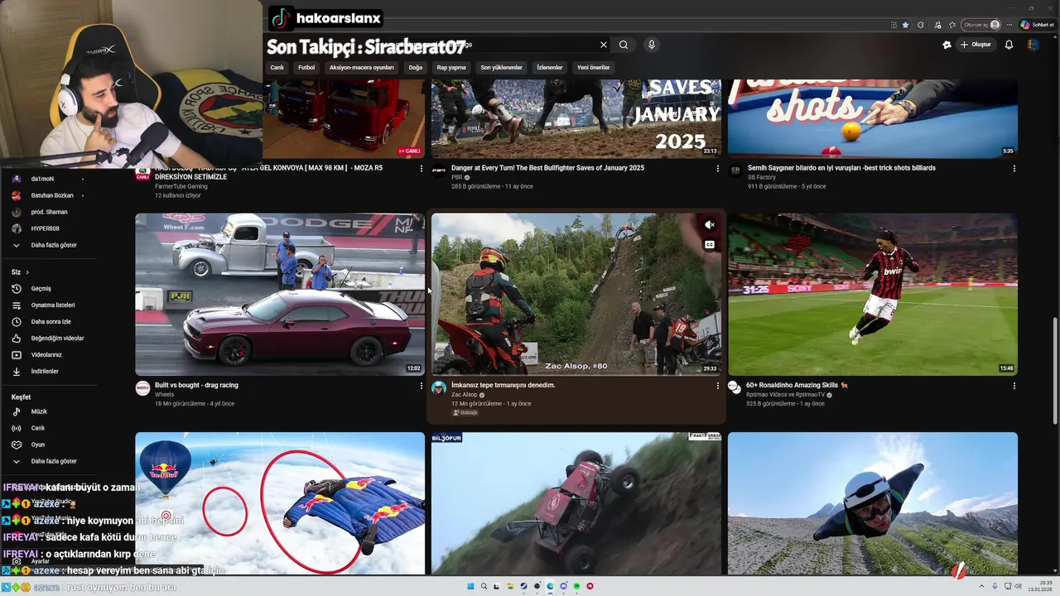Viewport: 1060px width, 596px height.
Task: Click the Oturum aç browser sign-in button
Action: pos(981,25)
